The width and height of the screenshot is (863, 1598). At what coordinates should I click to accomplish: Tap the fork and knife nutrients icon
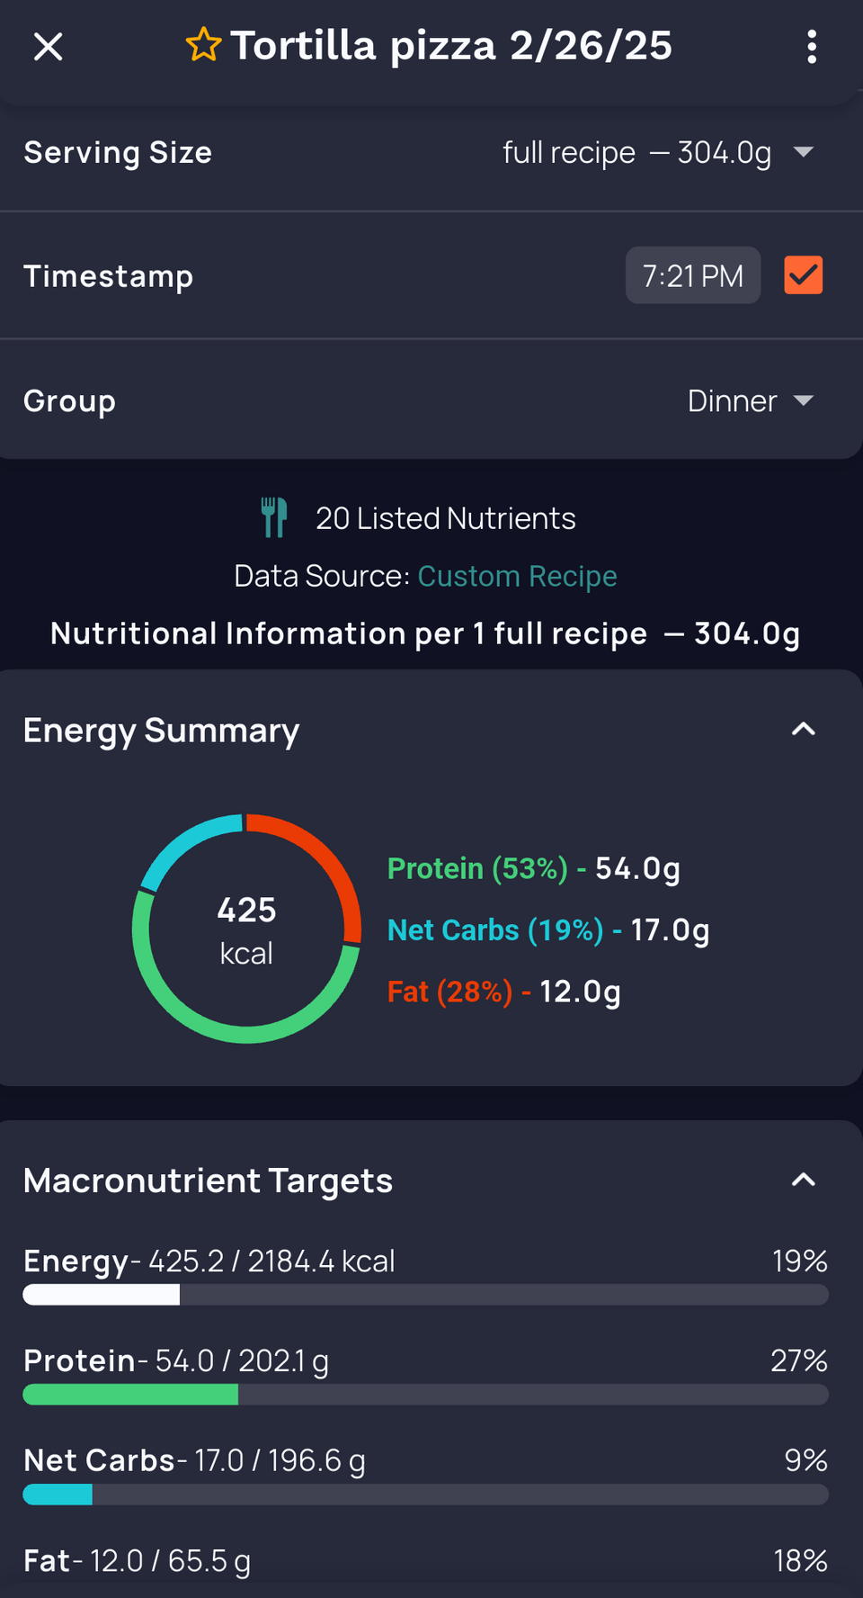coord(274,517)
